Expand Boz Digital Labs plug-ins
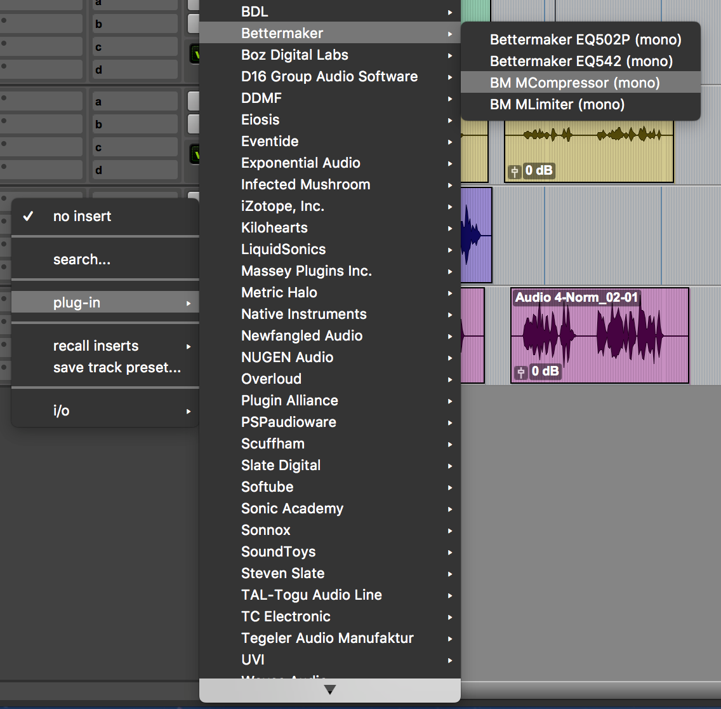Screen dimensions: 721x709 [329, 55]
